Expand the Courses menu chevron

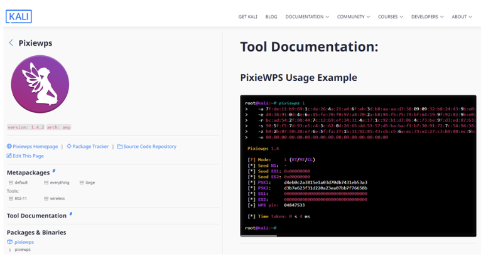401,17
